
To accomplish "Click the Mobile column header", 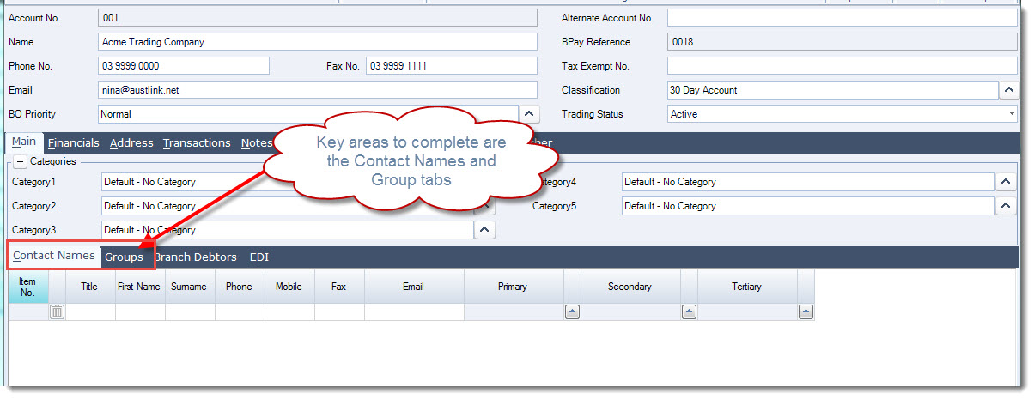I will (289, 287).
